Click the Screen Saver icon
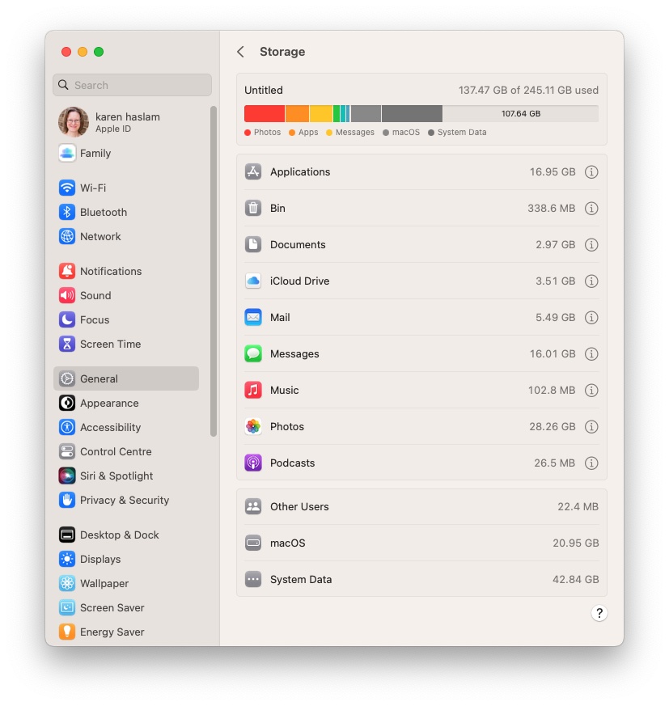 coord(67,608)
